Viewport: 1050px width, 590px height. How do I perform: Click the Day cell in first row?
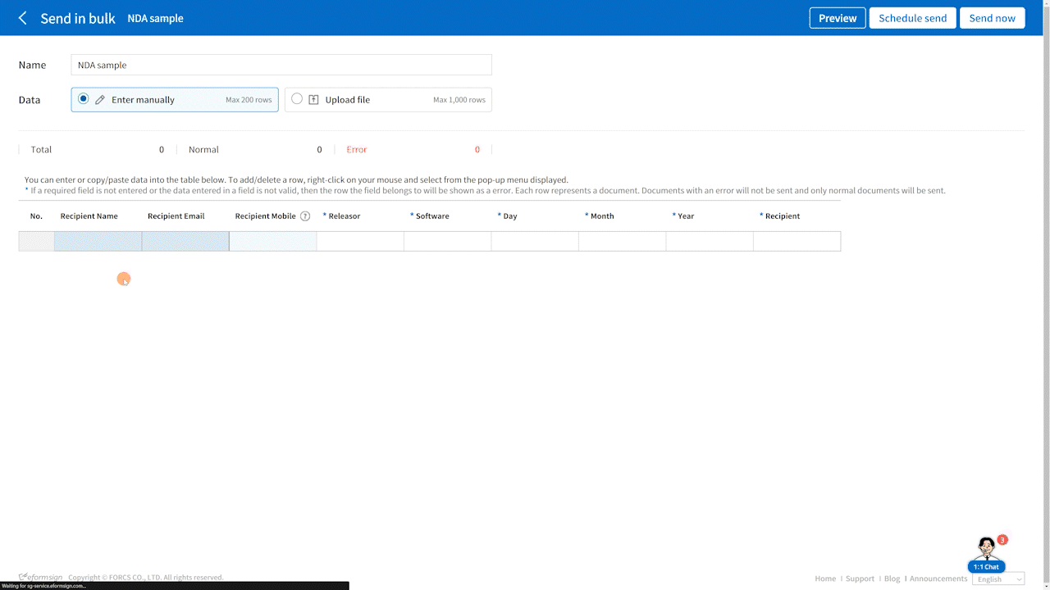click(x=535, y=241)
